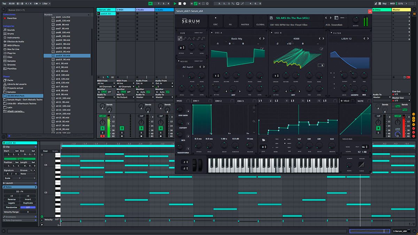Switch to the Serum FX tab
418x235 pixels.
point(230,21)
